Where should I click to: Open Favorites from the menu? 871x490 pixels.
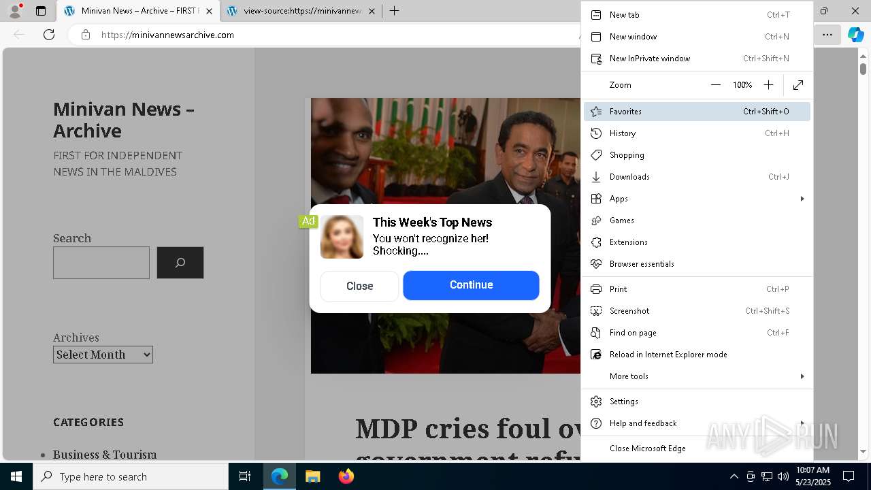click(697, 112)
